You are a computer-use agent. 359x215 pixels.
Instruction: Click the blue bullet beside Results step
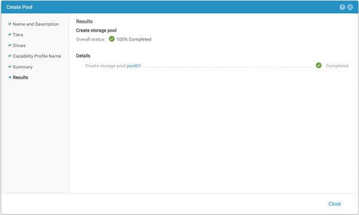[x=10, y=77]
